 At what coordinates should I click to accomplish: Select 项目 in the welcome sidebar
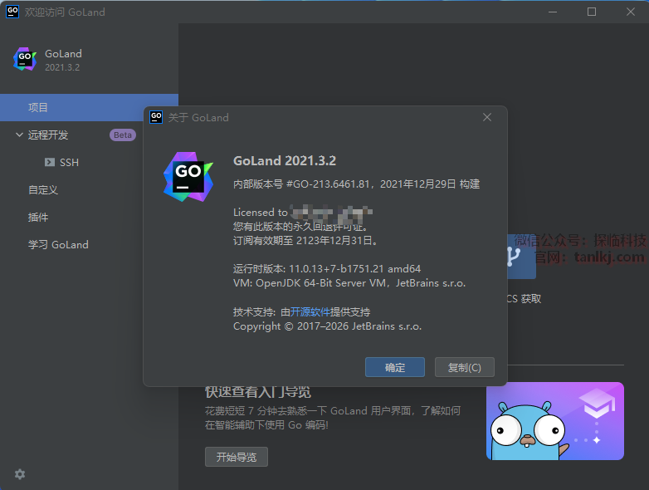[89, 108]
